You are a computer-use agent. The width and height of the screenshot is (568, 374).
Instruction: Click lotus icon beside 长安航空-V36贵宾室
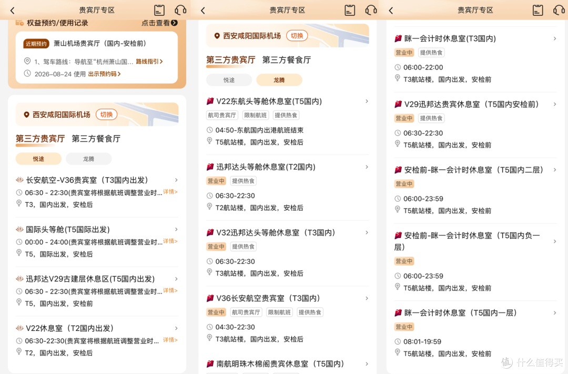[x=19, y=180]
